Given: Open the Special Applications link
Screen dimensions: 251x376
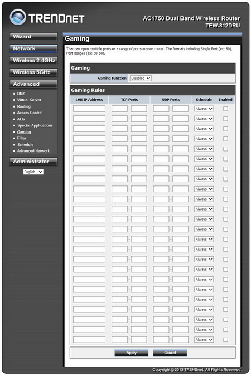Looking at the screenshot, I should pos(35,125).
